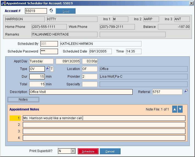The height and width of the screenshot is (157, 195).
Task: Click the Type field containing OV
Action: point(37,69)
